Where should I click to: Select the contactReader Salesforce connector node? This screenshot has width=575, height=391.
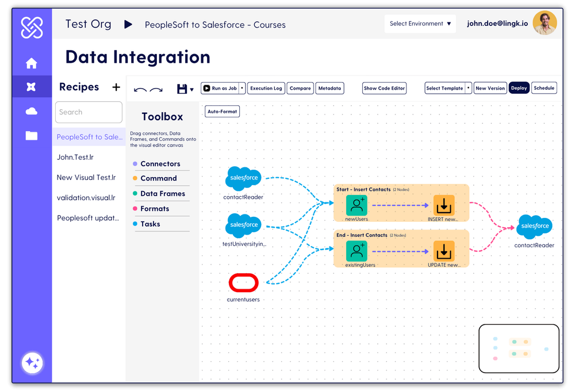[243, 178]
